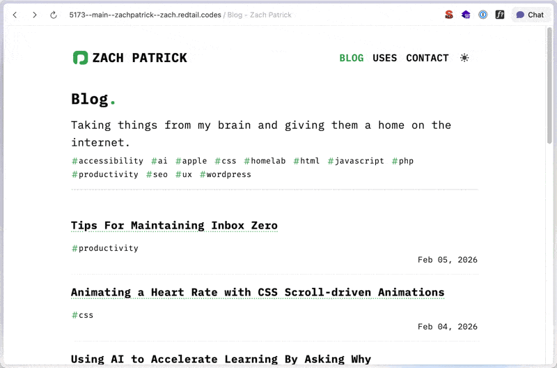Filter posts by #wordpress tag
This screenshot has height=368, width=557.
pos(225,174)
